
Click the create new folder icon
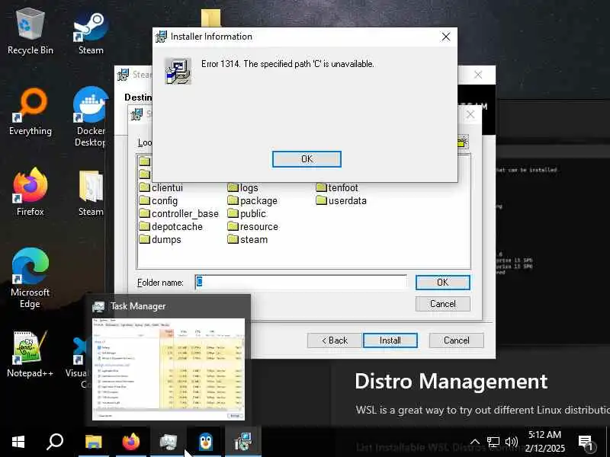click(x=463, y=142)
